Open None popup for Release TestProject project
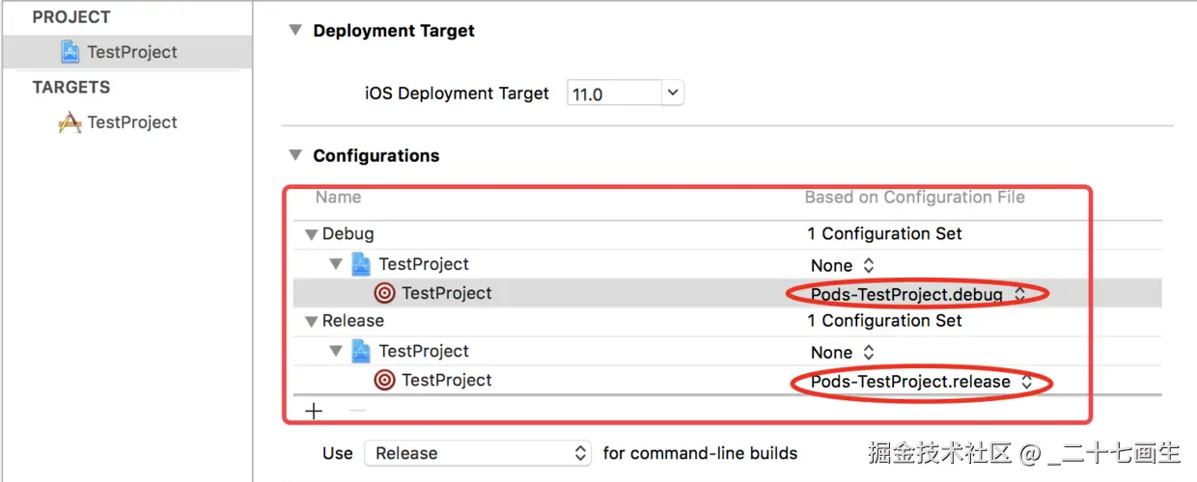1197x482 pixels. pos(843,352)
